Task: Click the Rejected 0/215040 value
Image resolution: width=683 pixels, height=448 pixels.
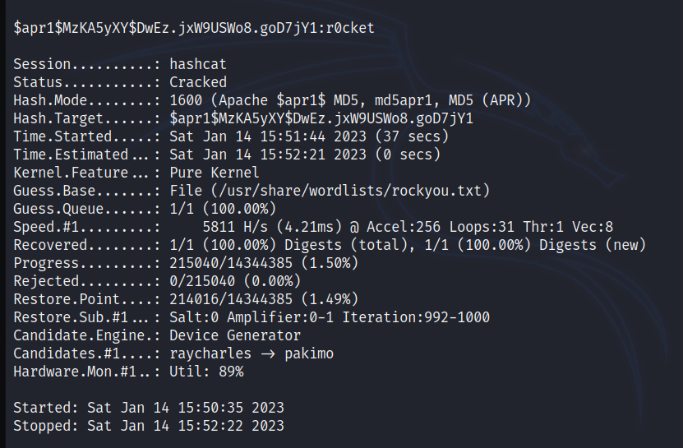Action: 202,281
